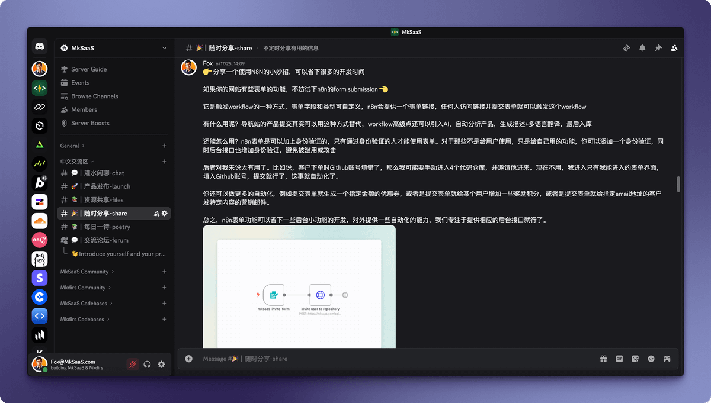Open the green triangle server icon
The image size is (711, 403).
pos(40,145)
